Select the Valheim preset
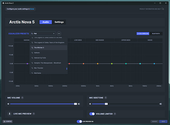The image size is (170, 125). tap(48, 53)
